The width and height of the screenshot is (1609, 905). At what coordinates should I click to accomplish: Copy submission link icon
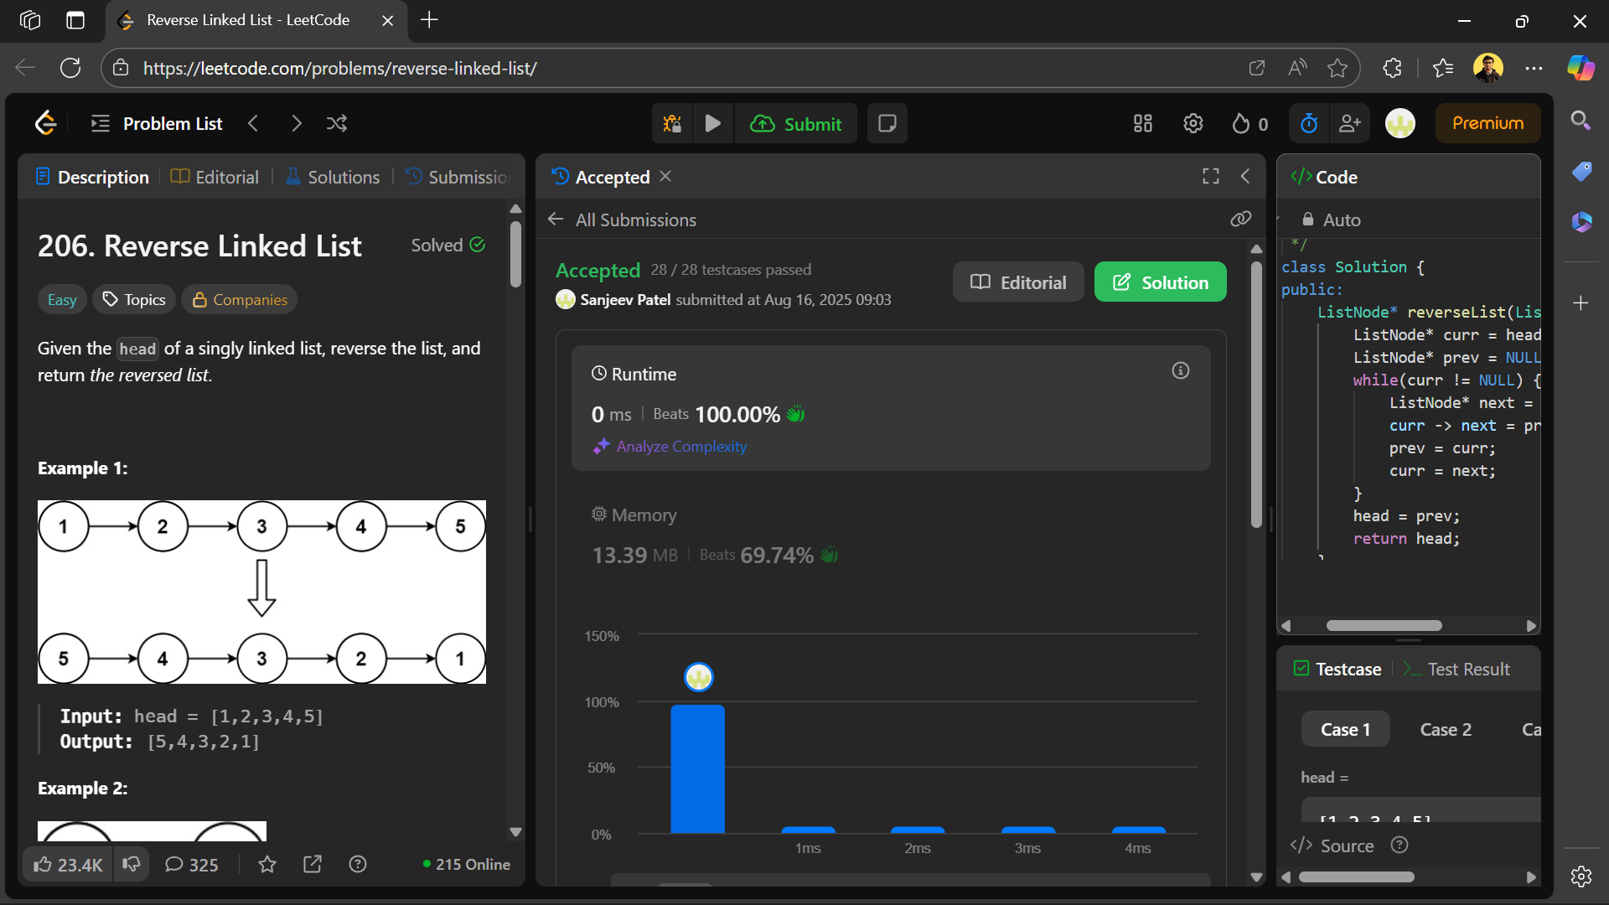click(x=1241, y=220)
